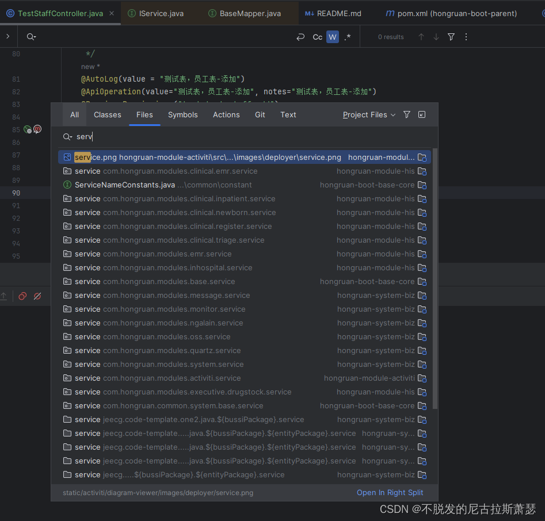Viewport: 545px width, 521px height.
Task: Click the upload arrow icon in bottom toolbar
Action: point(3,296)
